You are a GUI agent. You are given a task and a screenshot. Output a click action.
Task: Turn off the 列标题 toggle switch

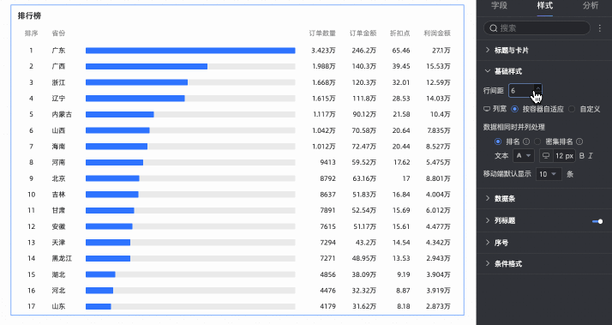[x=597, y=221]
